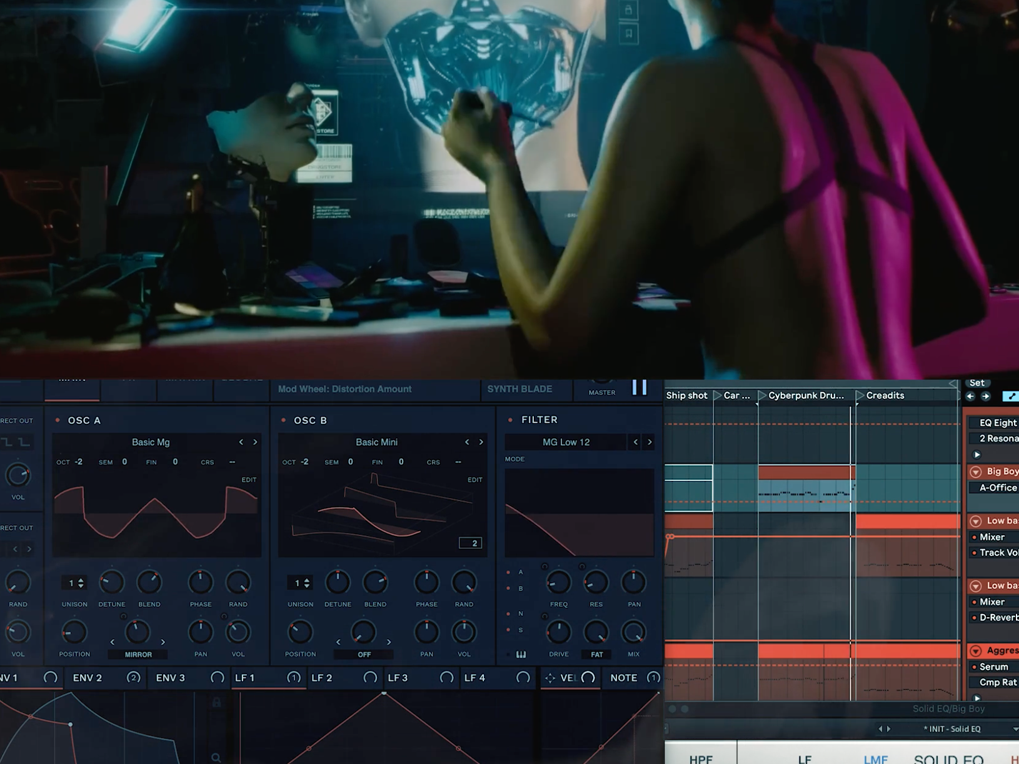The image size is (1019, 764).
Task: Toggle filter routing for oscillator B
Action: tap(508, 588)
